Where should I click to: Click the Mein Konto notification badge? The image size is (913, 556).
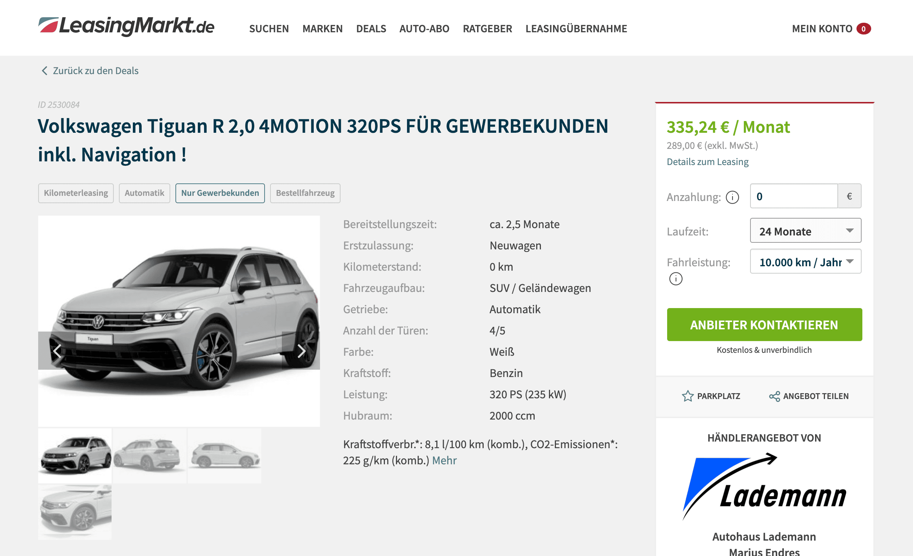863,29
